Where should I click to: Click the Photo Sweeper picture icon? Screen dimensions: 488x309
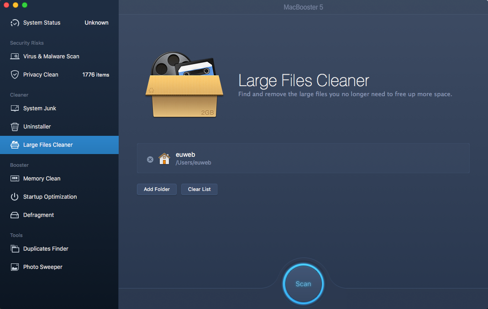point(15,267)
